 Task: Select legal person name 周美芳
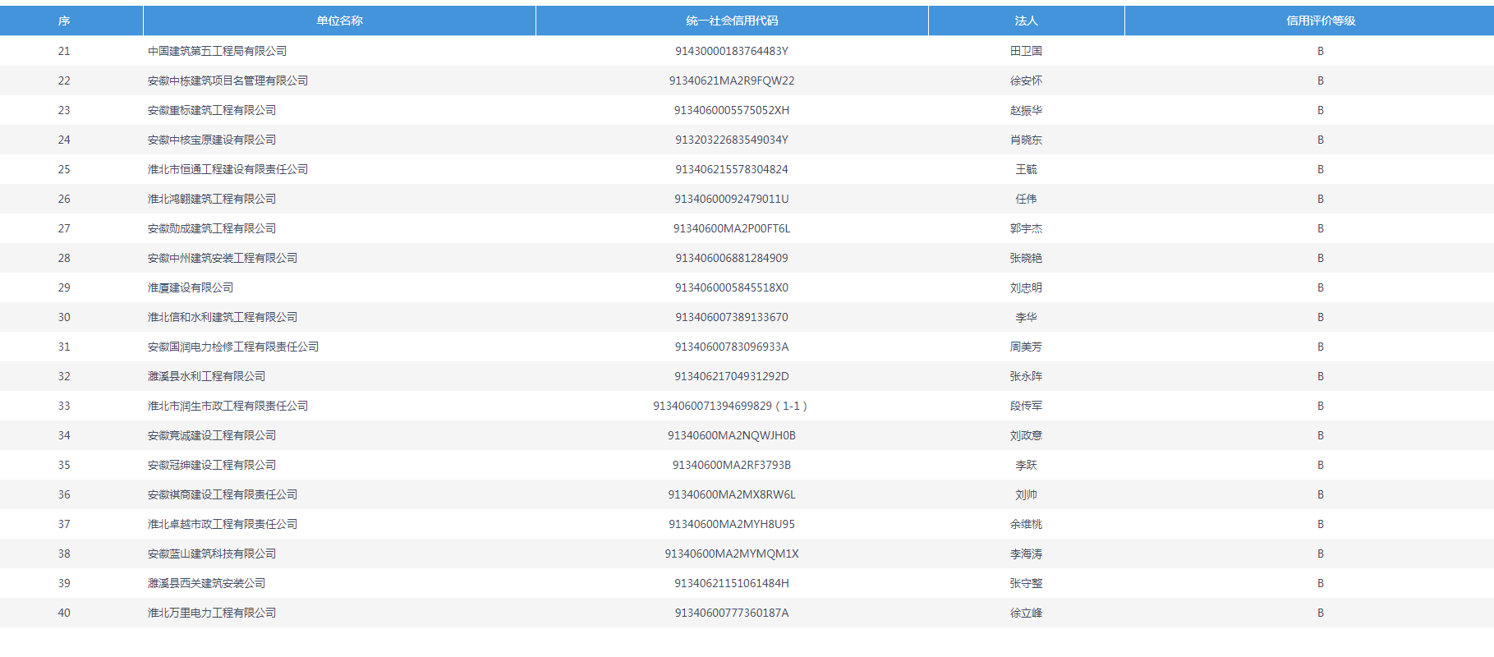[x=1026, y=347]
